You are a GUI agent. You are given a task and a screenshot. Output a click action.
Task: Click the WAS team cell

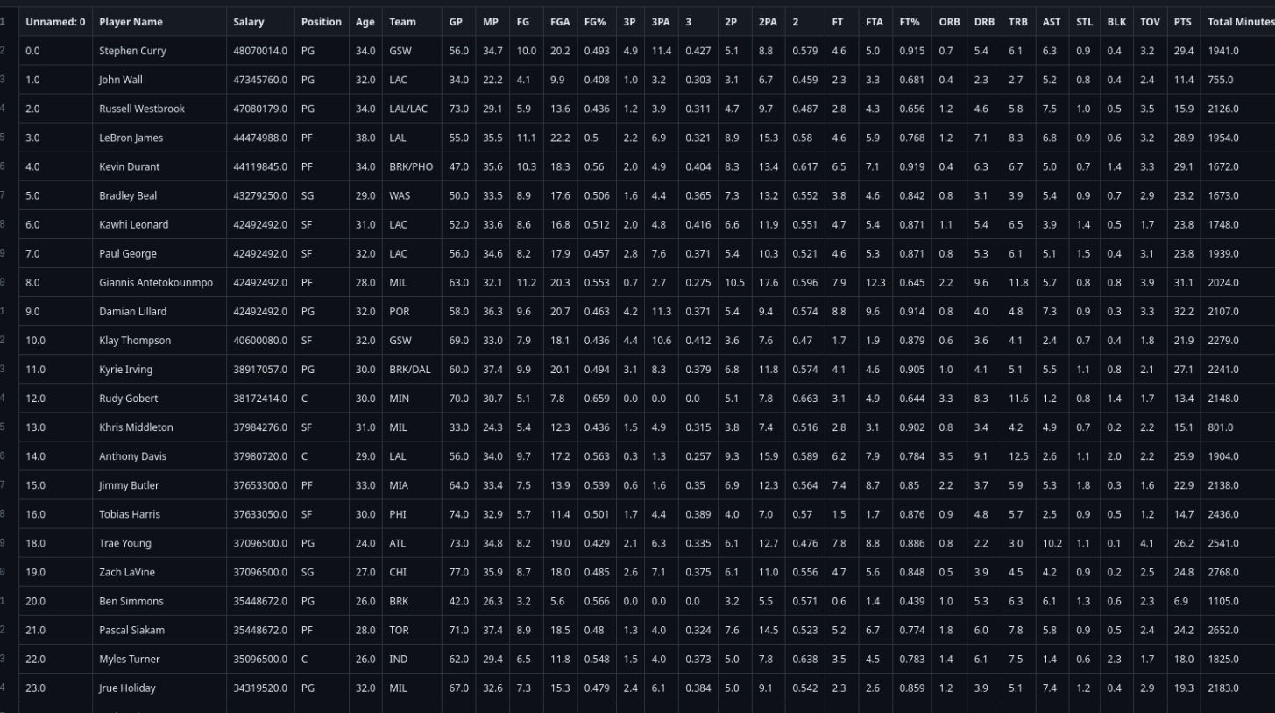pyautogui.click(x=412, y=195)
